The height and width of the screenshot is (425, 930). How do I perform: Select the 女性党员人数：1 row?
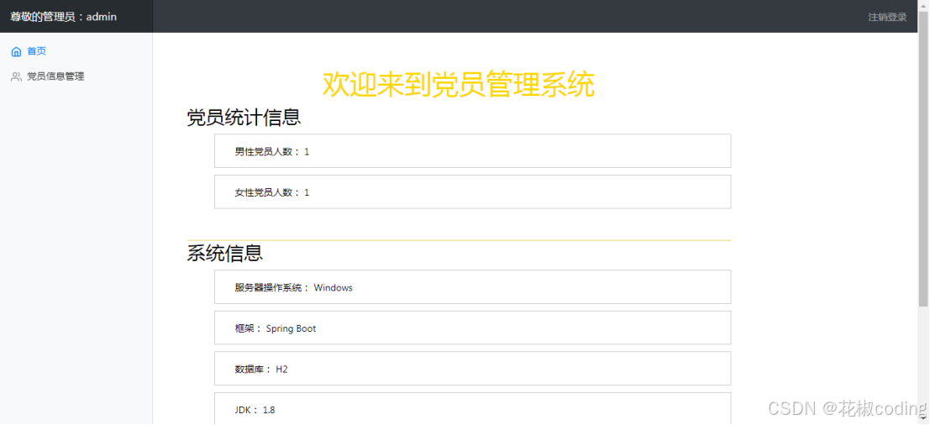click(472, 192)
